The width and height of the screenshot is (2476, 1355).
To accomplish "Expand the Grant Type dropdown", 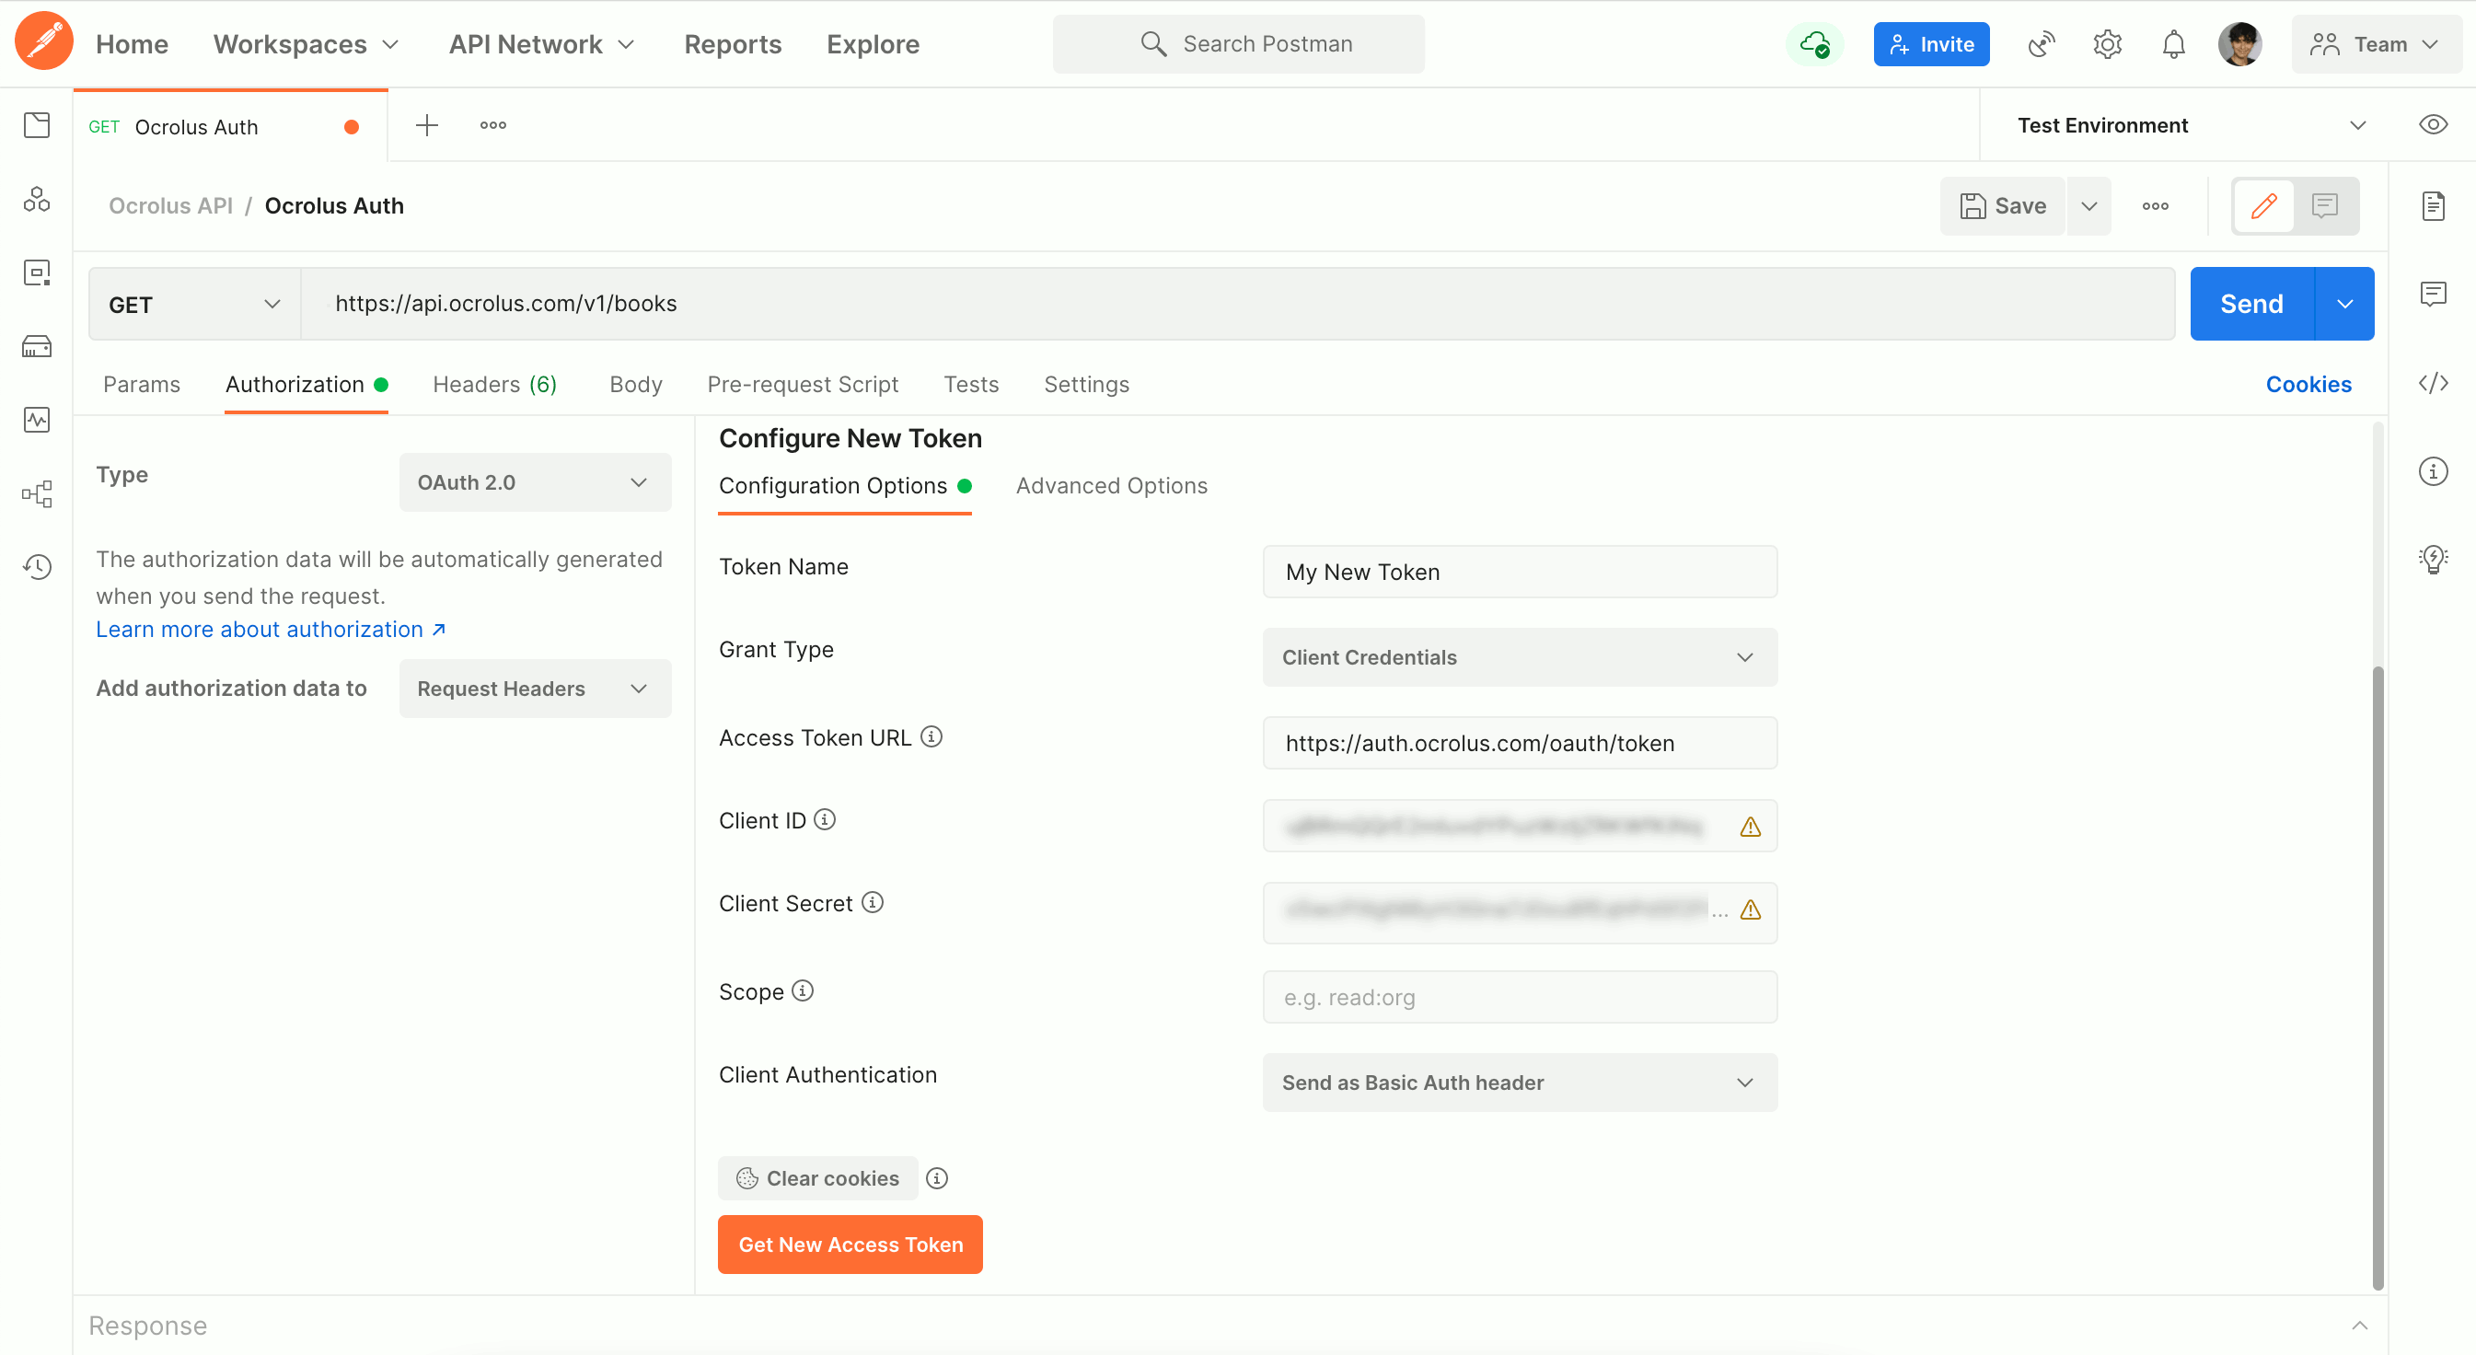I will pos(1519,657).
